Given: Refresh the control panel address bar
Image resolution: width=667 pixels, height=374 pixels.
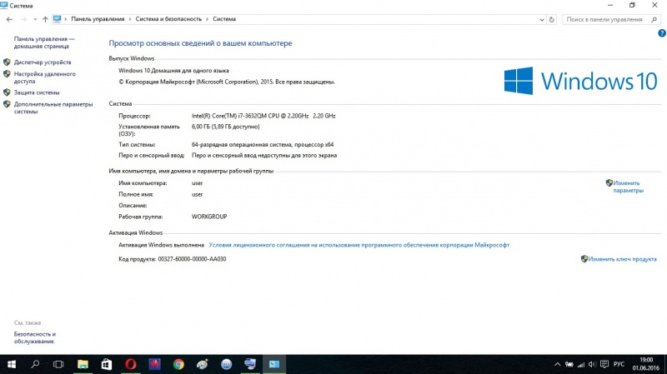Looking at the screenshot, I should coord(552,19).
